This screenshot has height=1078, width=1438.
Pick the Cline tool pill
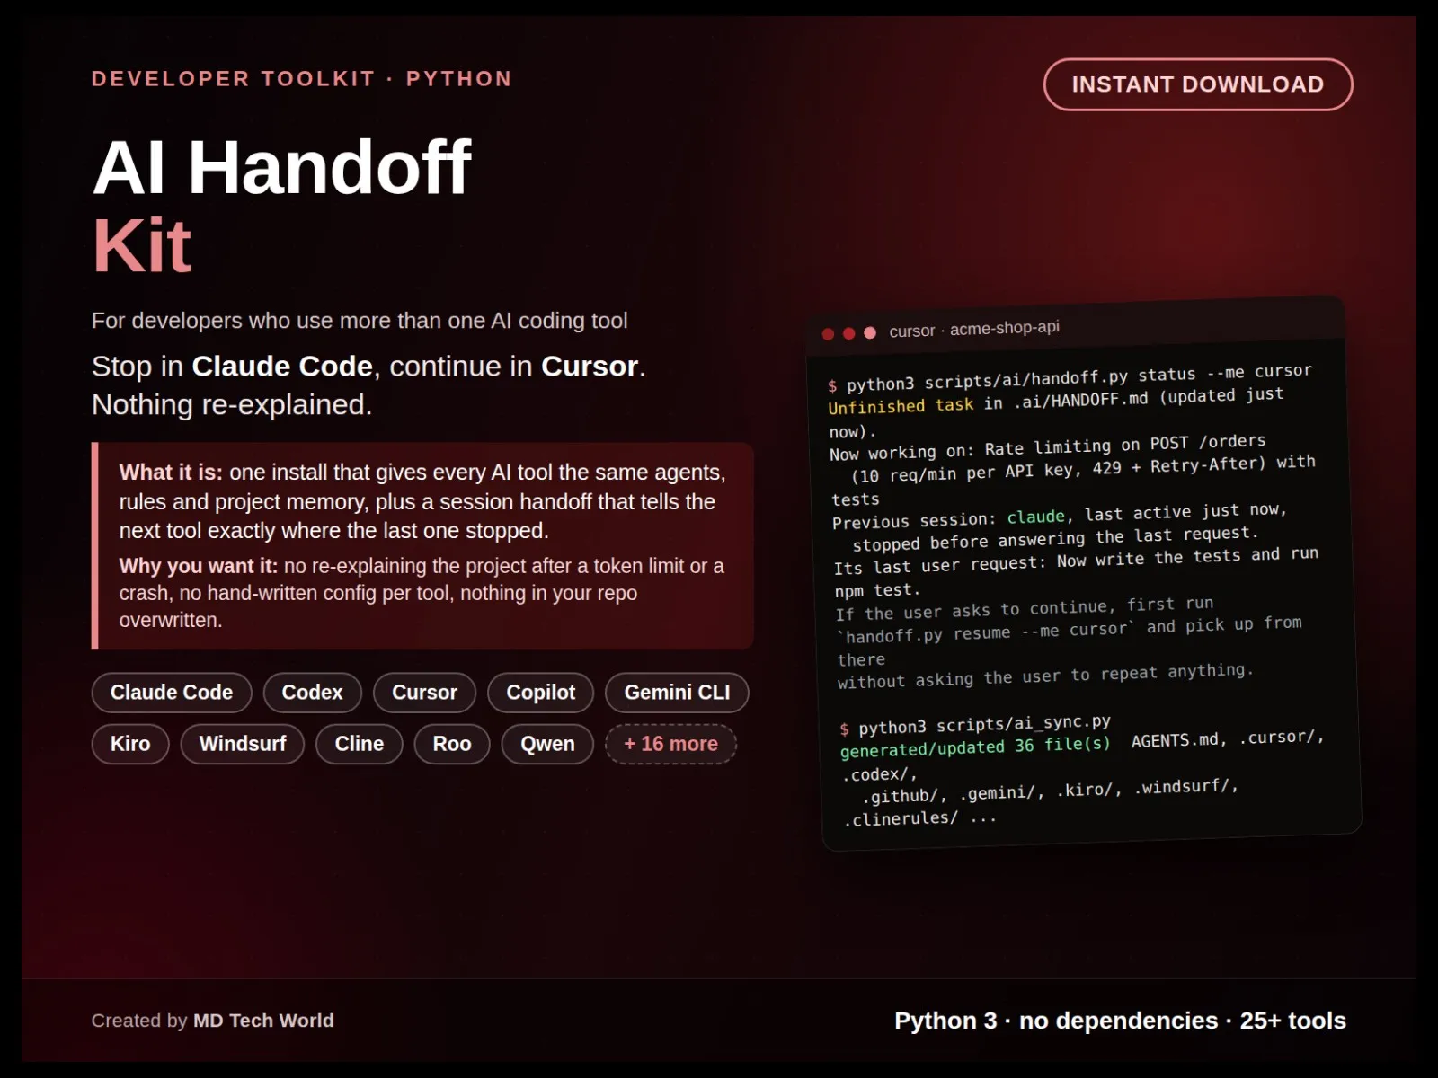359,744
